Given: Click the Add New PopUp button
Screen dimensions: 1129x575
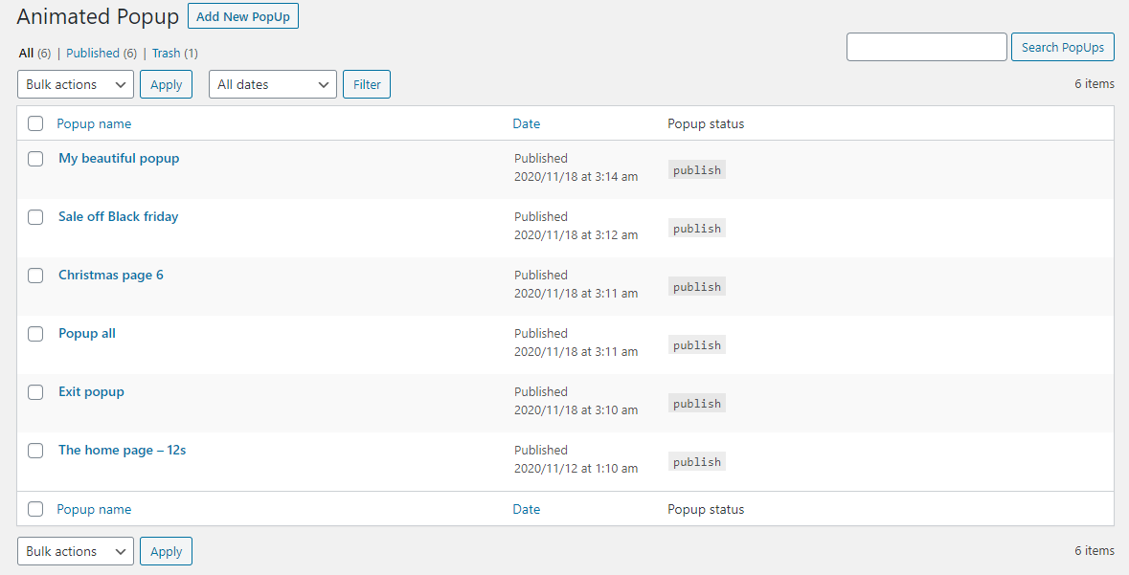Looking at the screenshot, I should click(x=242, y=16).
